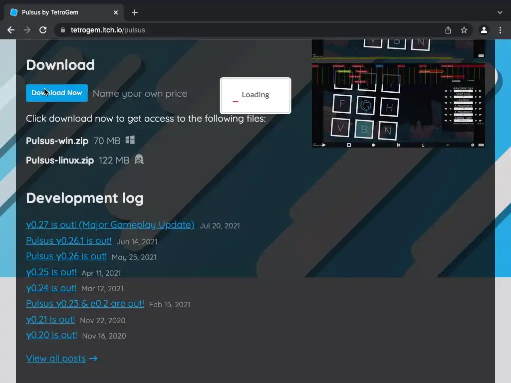
Task: Expand the tab search chevron
Action: pyautogui.click(x=500, y=12)
